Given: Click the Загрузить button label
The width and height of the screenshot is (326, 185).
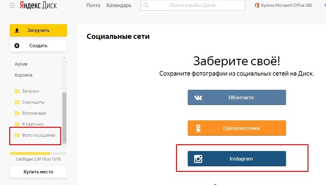Looking at the screenshot, I should (38, 30).
